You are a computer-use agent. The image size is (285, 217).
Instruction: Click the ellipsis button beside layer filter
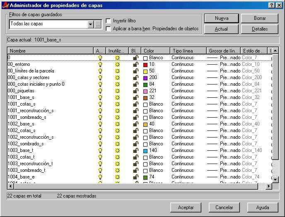click(98, 24)
